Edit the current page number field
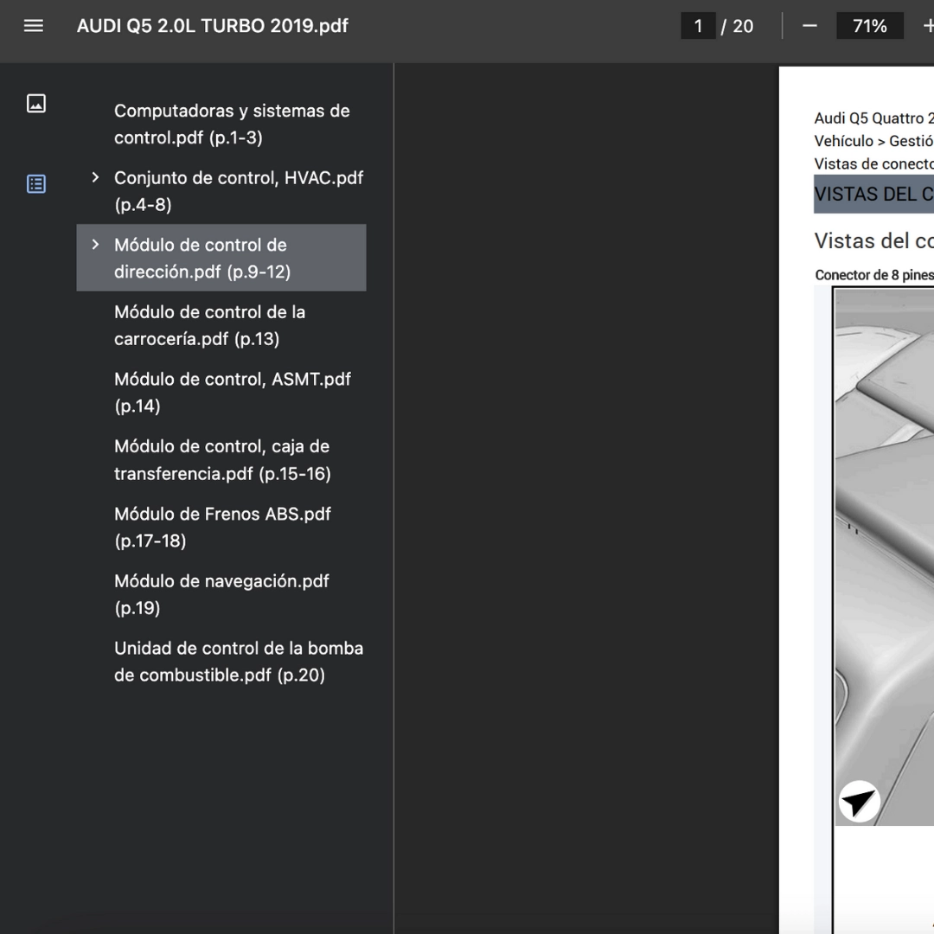Screen dimensions: 934x934 [698, 26]
